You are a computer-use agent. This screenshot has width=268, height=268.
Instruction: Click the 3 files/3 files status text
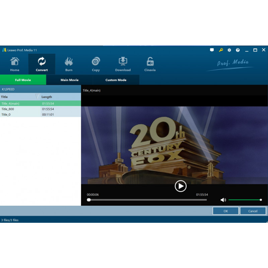pos(10,220)
